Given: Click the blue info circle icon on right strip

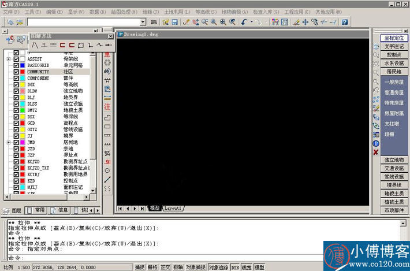Looking at the screenshot, I should 376,143.
